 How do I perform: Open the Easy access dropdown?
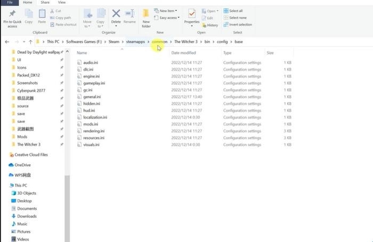[169, 18]
